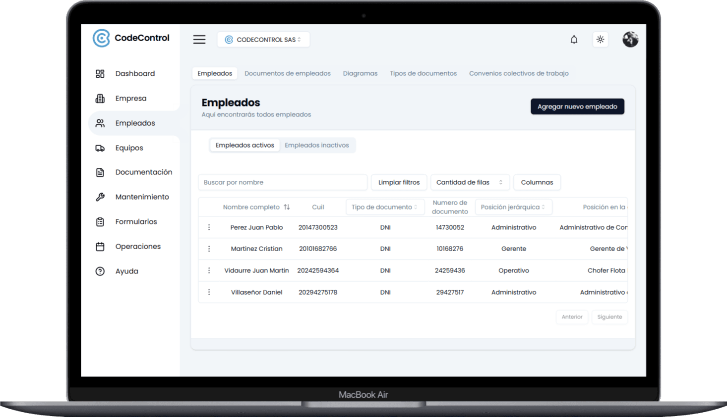The height and width of the screenshot is (417, 727).
Task: Switch to Empleados inactivos view
Action: (x=316, y=145)
